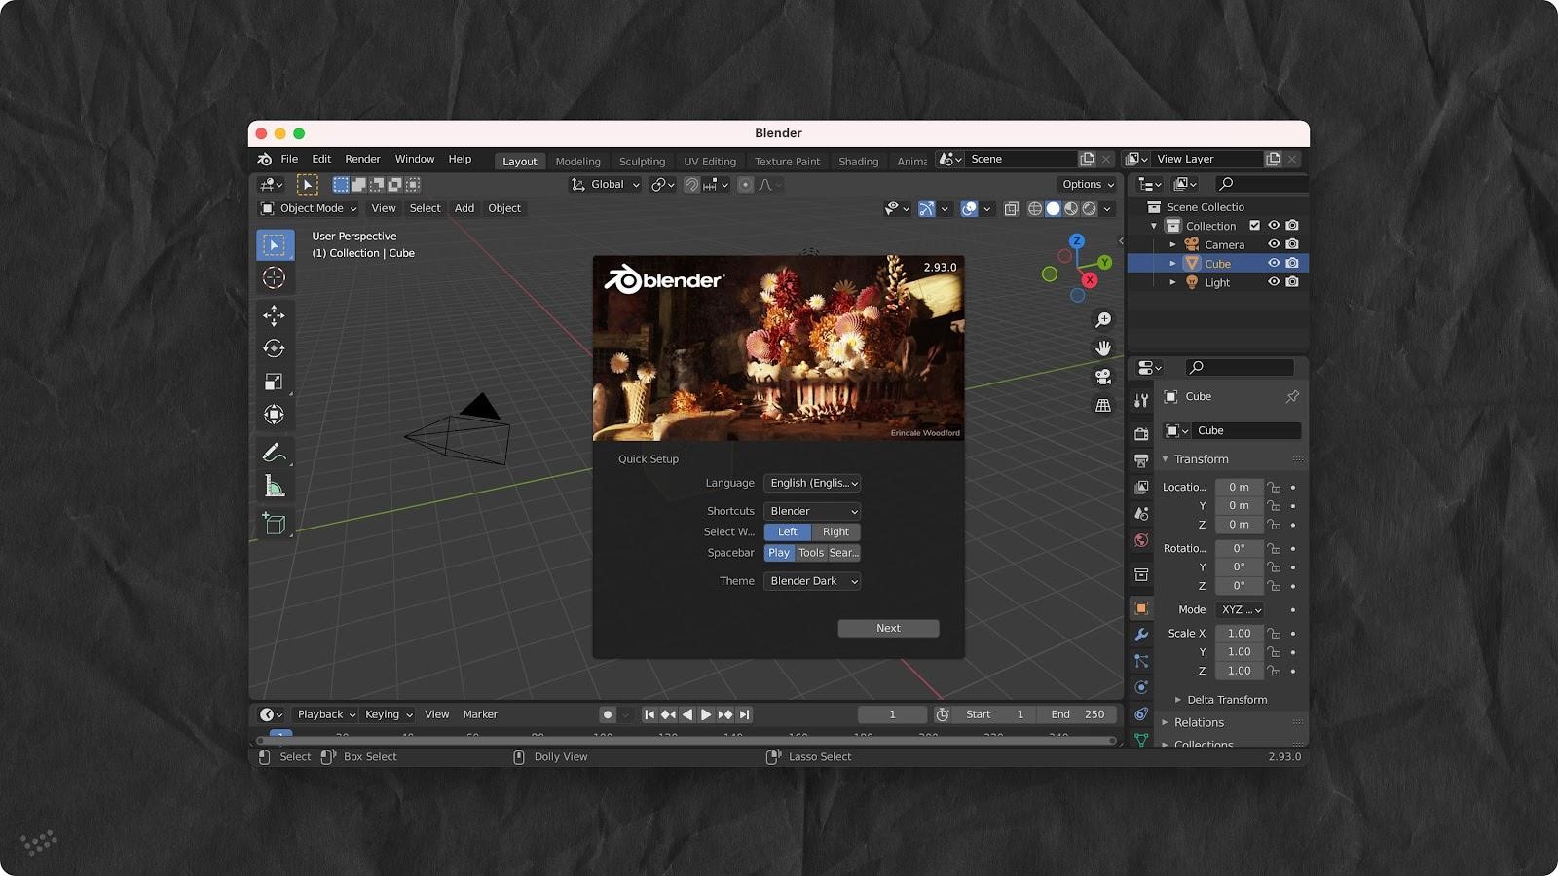The height and width of the screenshot is (876, 1558).
Task: Choose the Measure ruler tool
Action: (274, 486)
